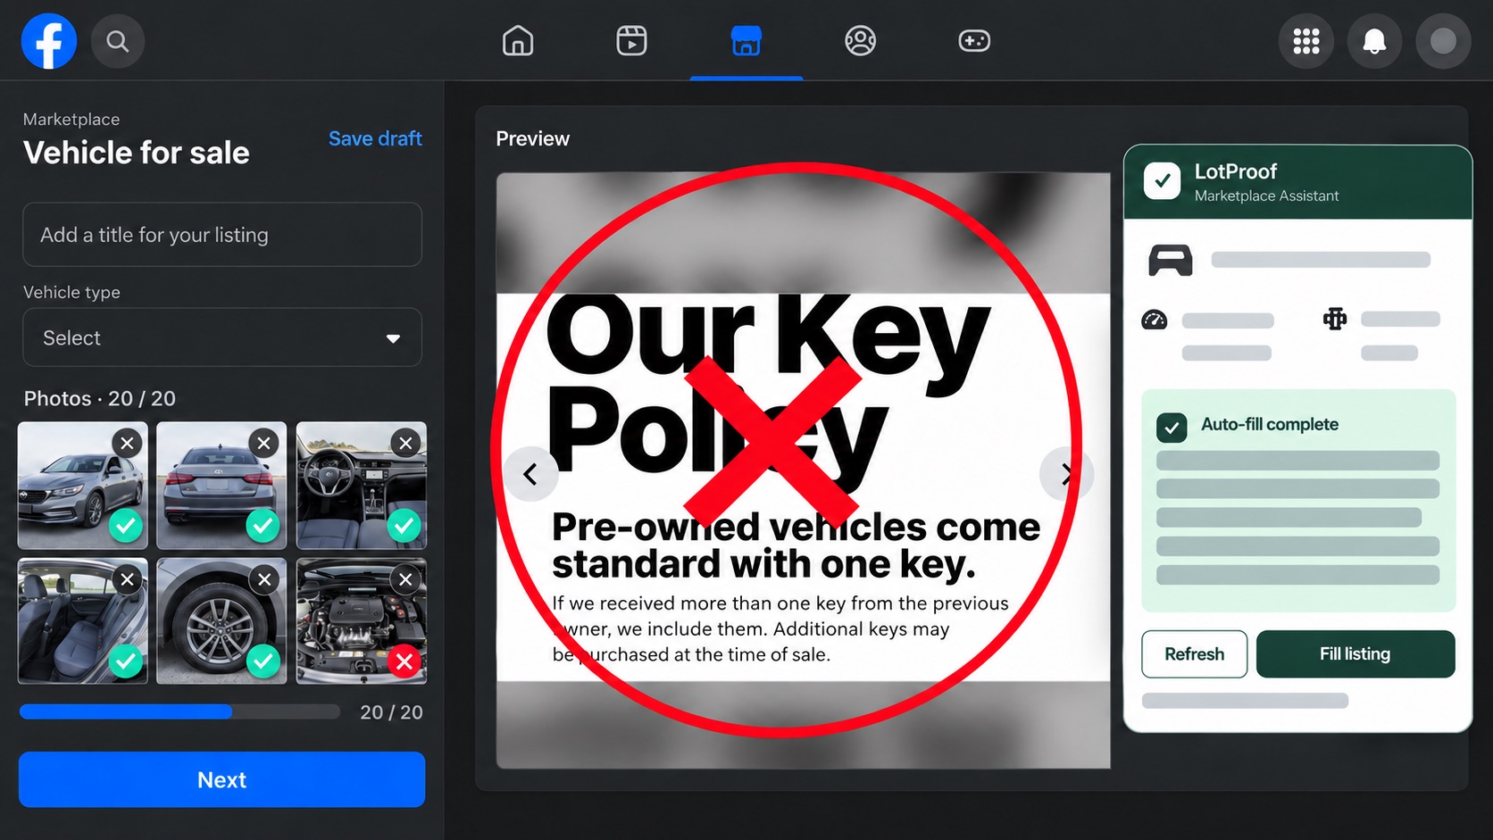Remove the front car exterior photo
This screenshot has width=1493, height=840.
click(128, 443)
